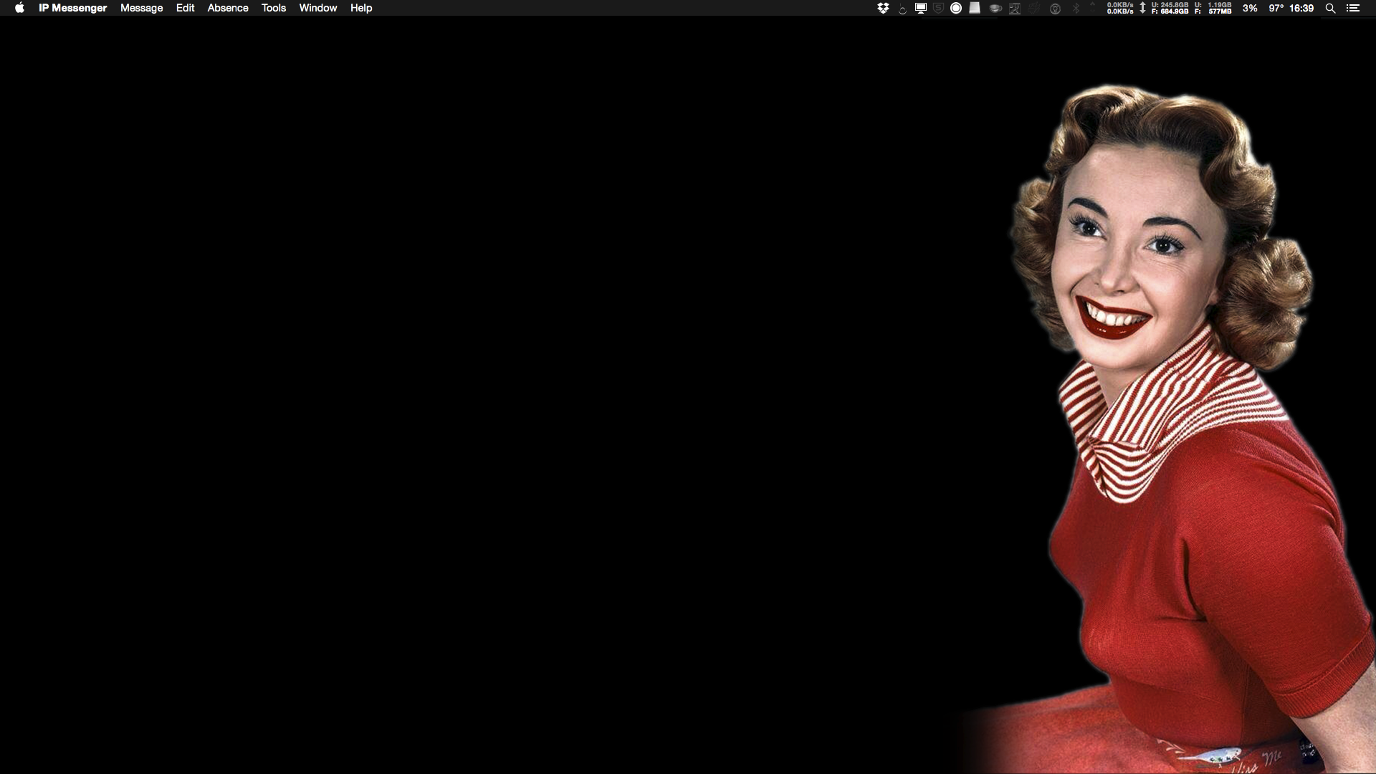Open the Help menu

click(x=361, y=8)
